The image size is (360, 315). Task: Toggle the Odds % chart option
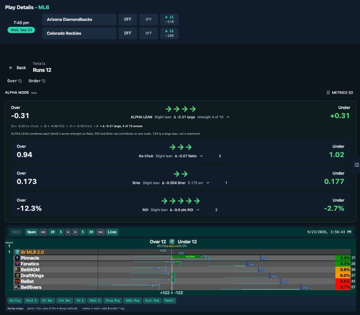(95, 301)
